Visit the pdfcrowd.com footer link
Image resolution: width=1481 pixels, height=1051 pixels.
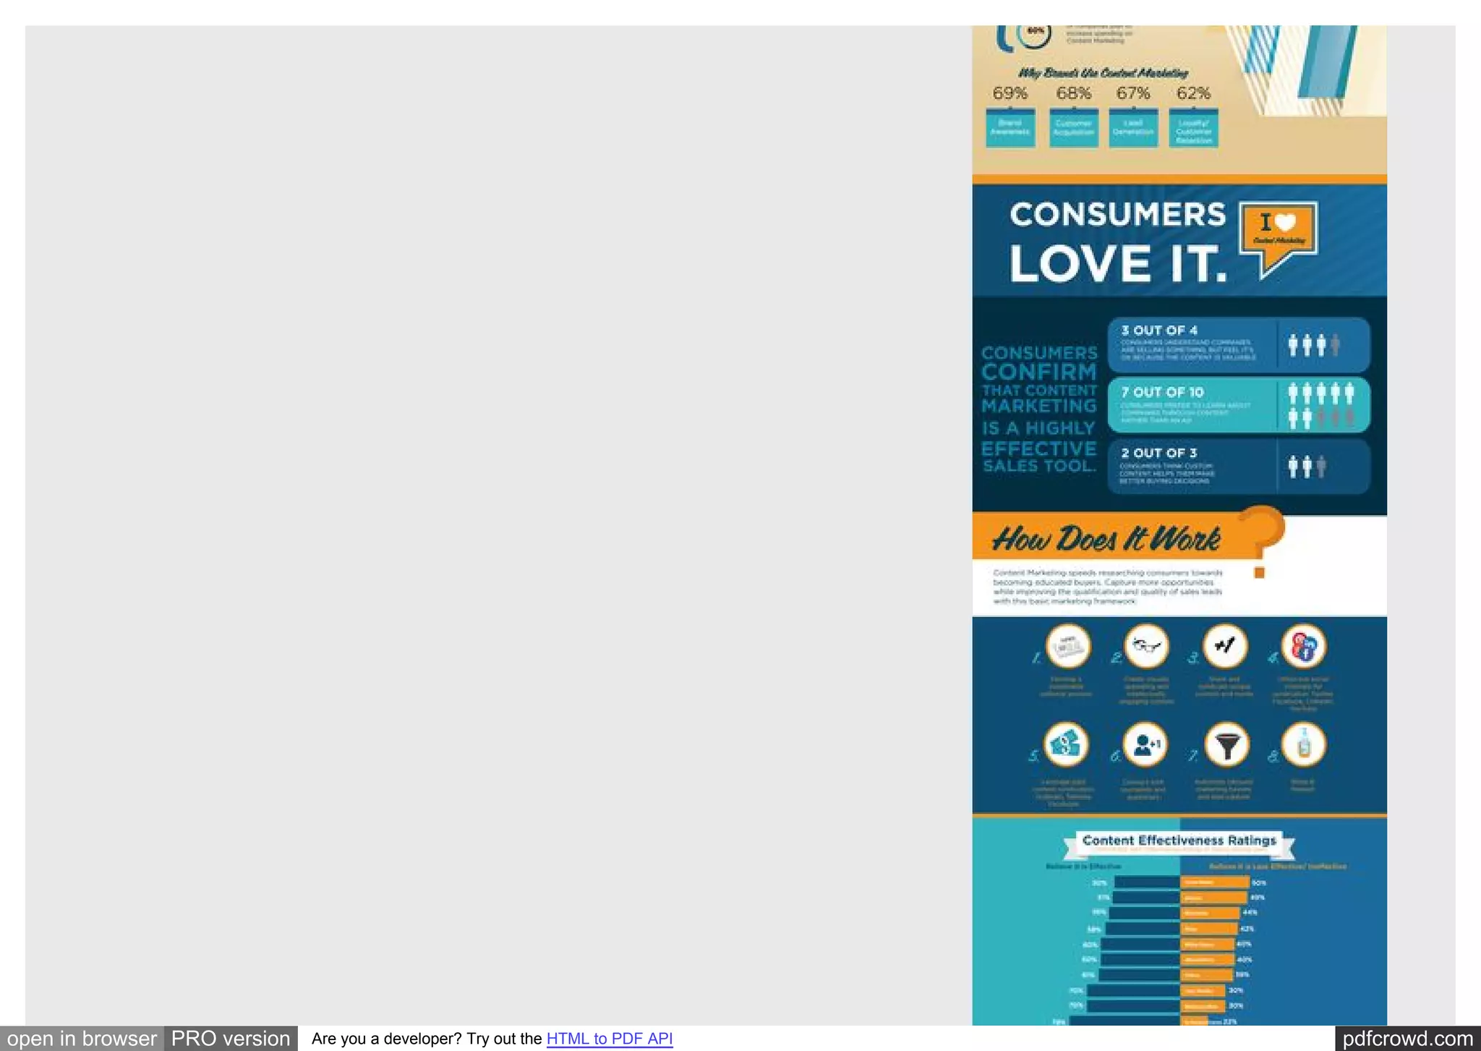click(x=1407, y=1039)
